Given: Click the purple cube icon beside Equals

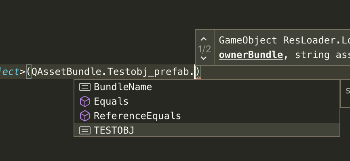Looking at the screenshot, I should point(85,101).
